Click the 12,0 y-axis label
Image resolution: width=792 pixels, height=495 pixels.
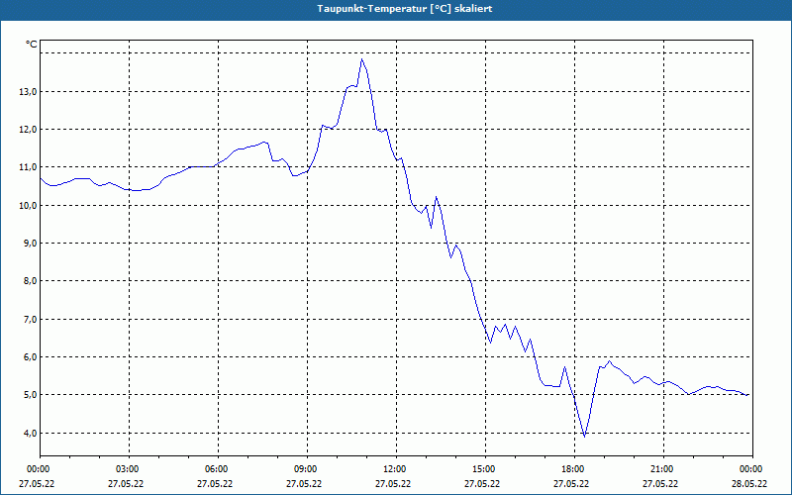(29, 130)
